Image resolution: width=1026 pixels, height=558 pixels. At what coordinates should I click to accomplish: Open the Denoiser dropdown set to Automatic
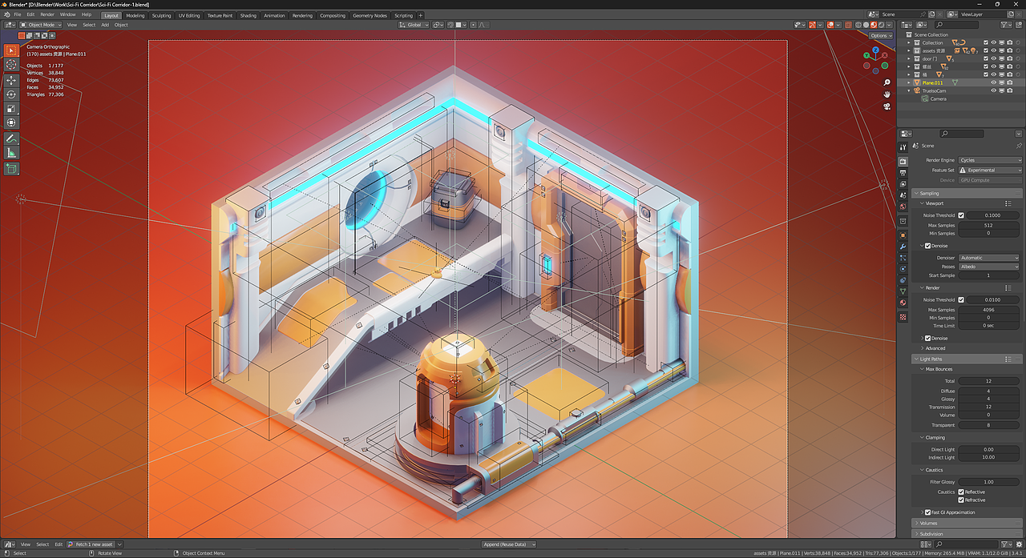pos(988,258)
